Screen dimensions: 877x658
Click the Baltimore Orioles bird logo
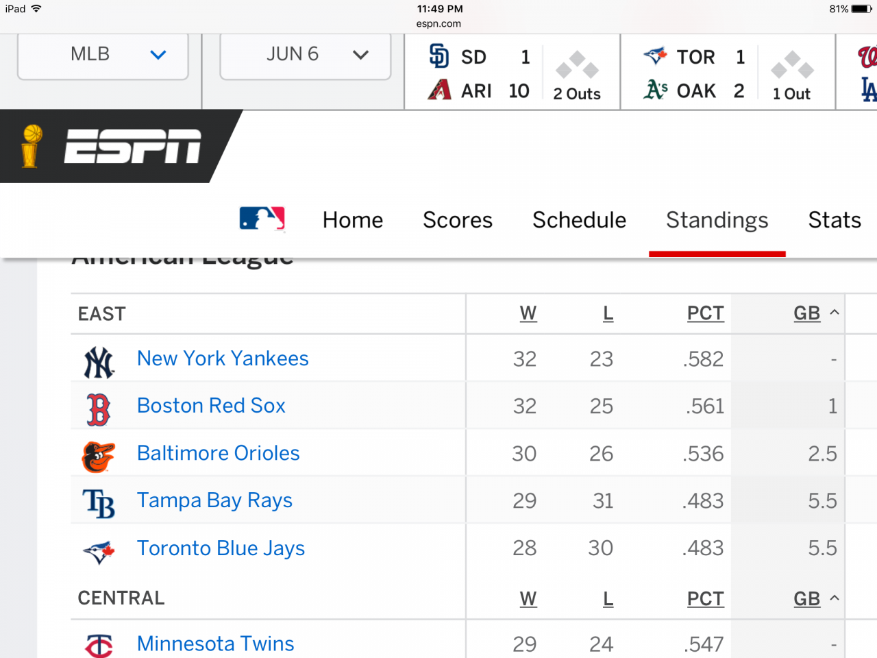coord(99,456)
